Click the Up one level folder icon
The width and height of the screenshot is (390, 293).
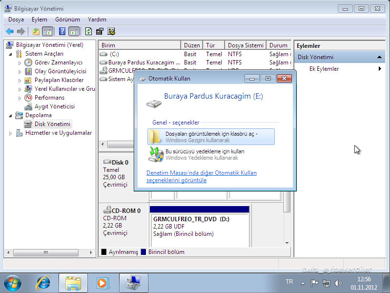[x=36, y=31]
